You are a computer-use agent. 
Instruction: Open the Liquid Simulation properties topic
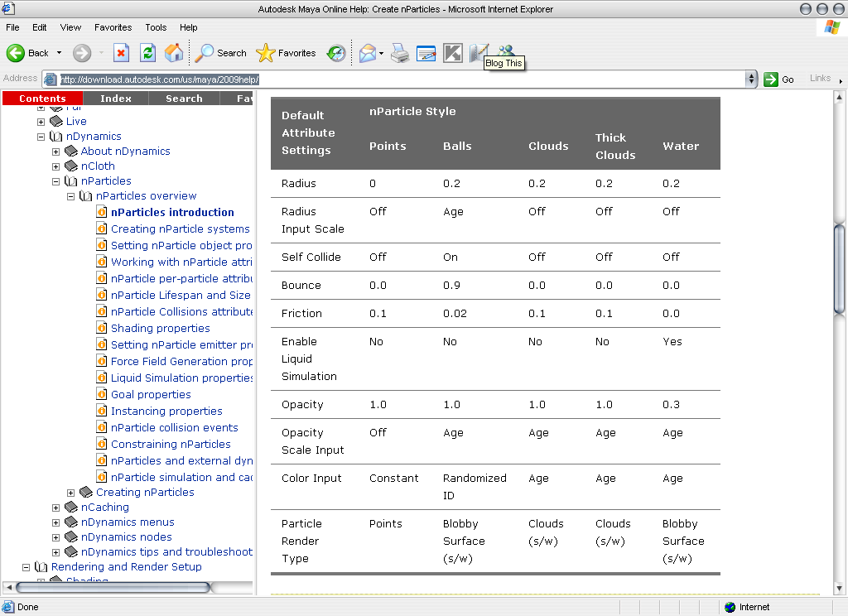coord(181,378)
